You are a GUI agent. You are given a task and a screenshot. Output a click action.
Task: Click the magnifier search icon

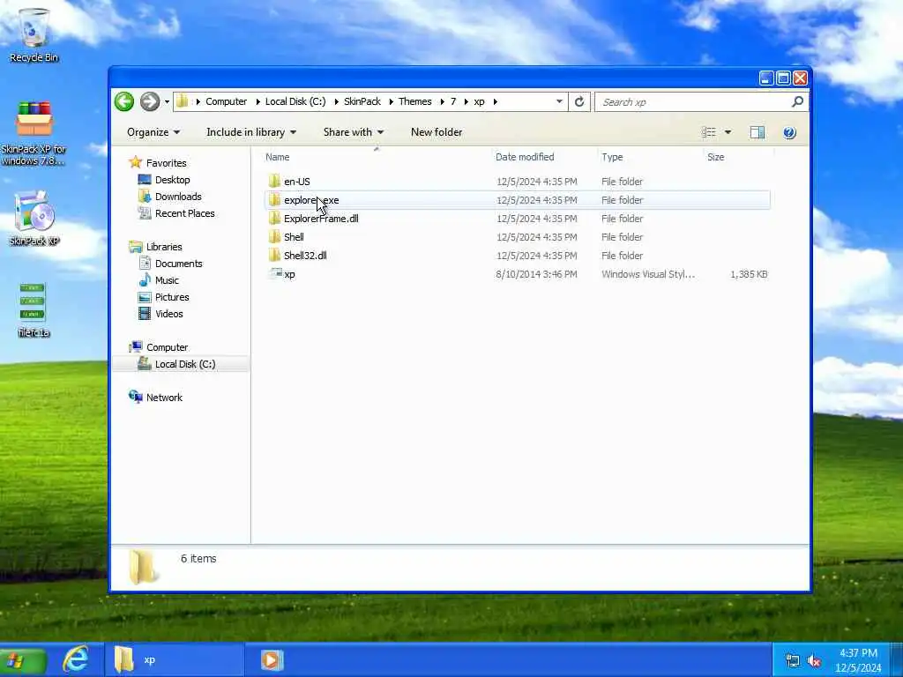(x=797, y=102)
